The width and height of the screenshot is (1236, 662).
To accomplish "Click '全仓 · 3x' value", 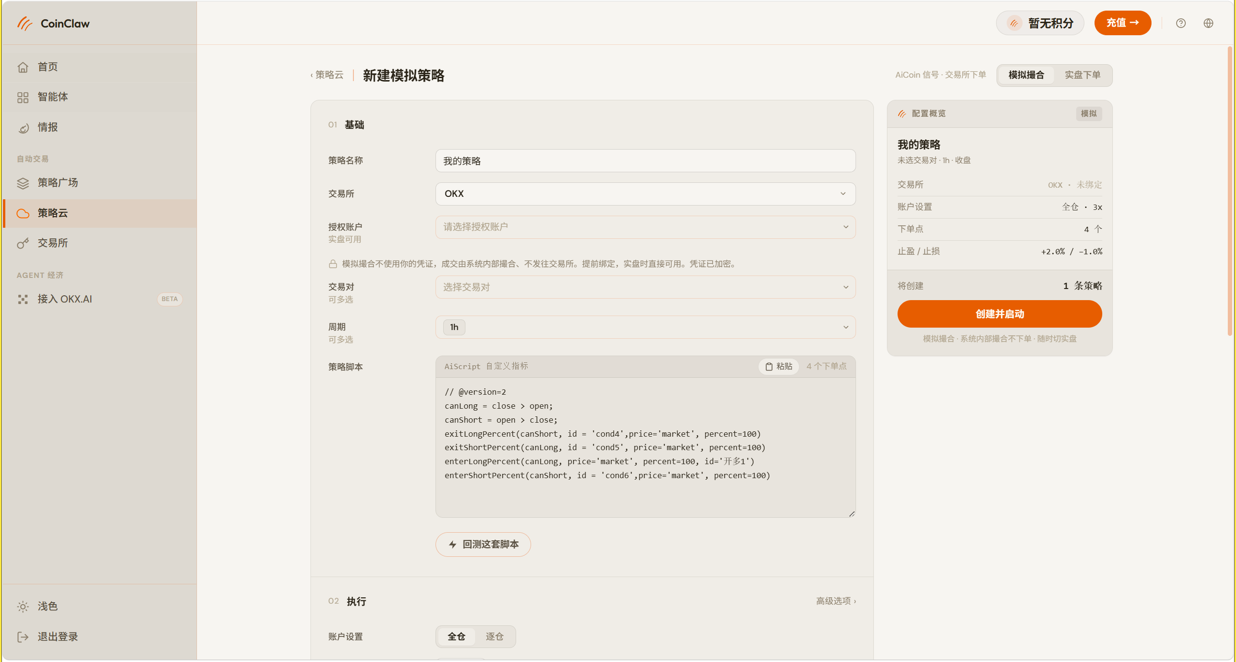I will 1081,207.
